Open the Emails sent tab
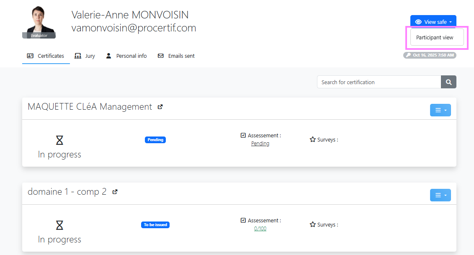This screenshot has height=255, width=474. 176,56
